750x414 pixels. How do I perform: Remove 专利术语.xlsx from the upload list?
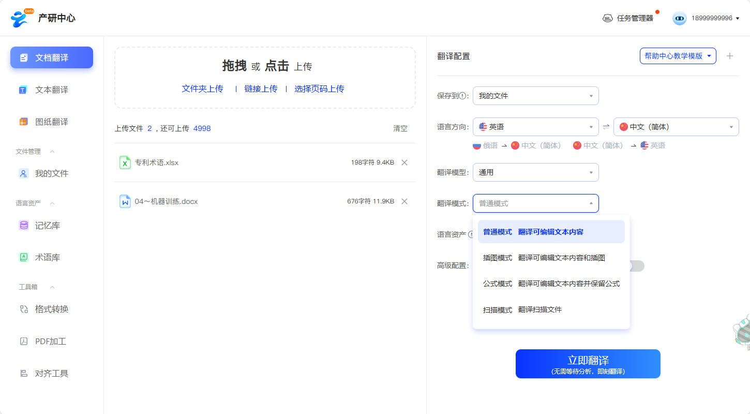404,162
